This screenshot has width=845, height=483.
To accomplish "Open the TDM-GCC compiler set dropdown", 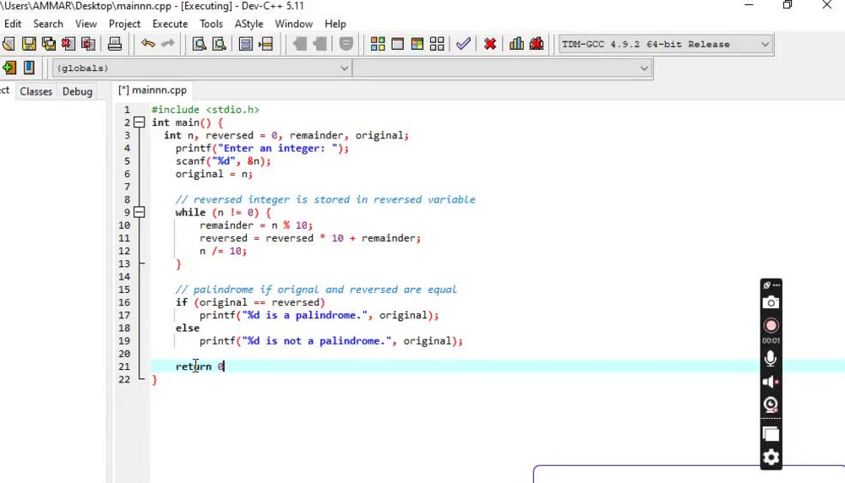I will 666,44.
